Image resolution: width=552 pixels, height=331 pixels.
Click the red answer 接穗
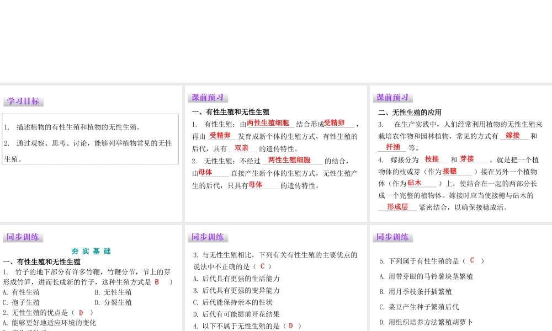tap(449, 171)
